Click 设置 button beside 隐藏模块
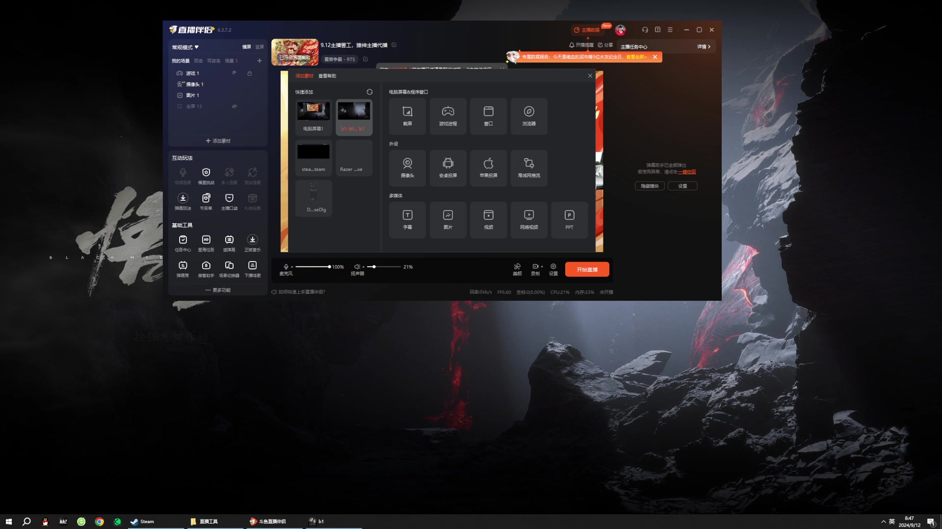Image resolution: width=942 pixels, height=529 pixels. pos(682,186)
